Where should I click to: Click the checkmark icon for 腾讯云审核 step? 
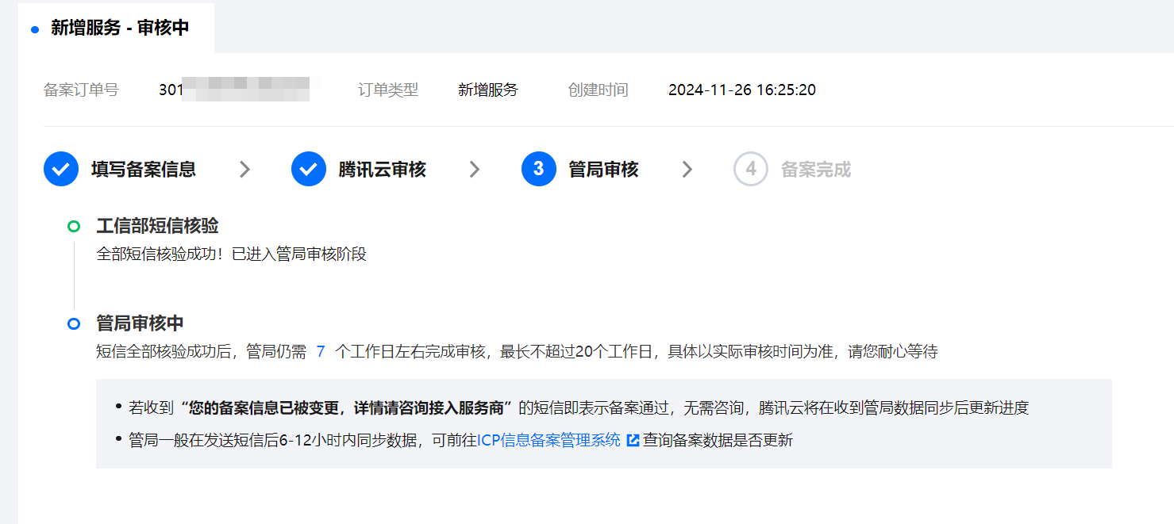309,169
